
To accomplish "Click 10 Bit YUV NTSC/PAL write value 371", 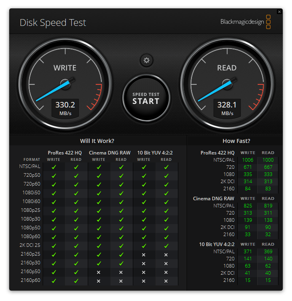I will [248, 252].
